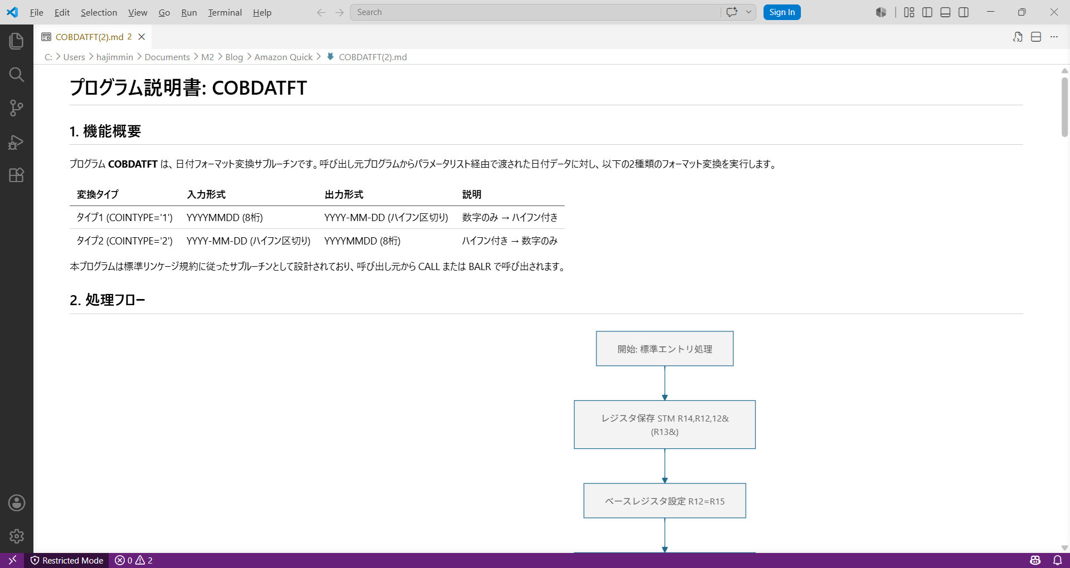Viewport: 1070px width, 568px height.
Task: Split the editor with the split icon
Action: [1036, 37]
